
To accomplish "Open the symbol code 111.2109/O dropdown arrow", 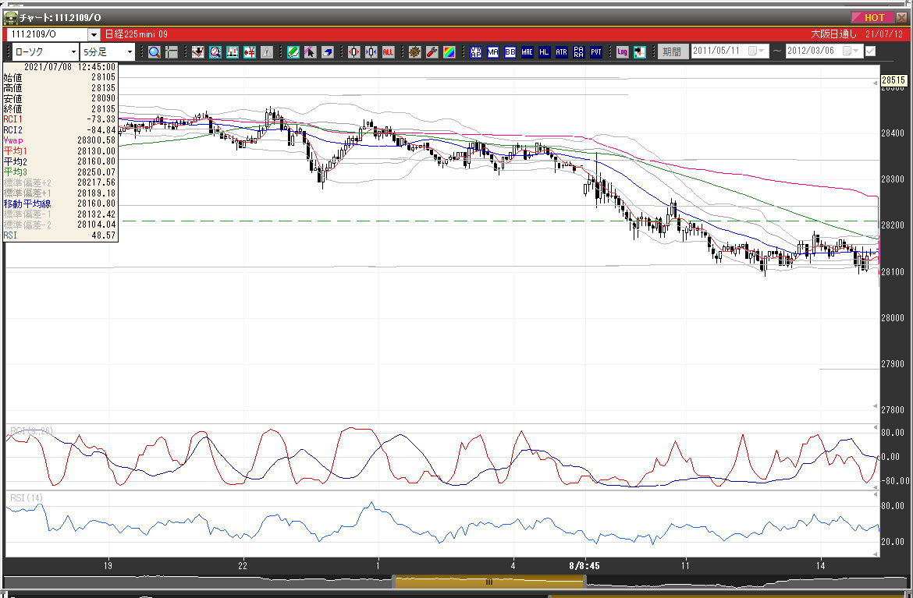I will point(94,35).
